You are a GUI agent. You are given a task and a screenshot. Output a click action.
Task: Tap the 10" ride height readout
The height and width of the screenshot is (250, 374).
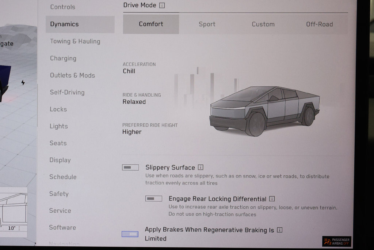tap(12, 228)
